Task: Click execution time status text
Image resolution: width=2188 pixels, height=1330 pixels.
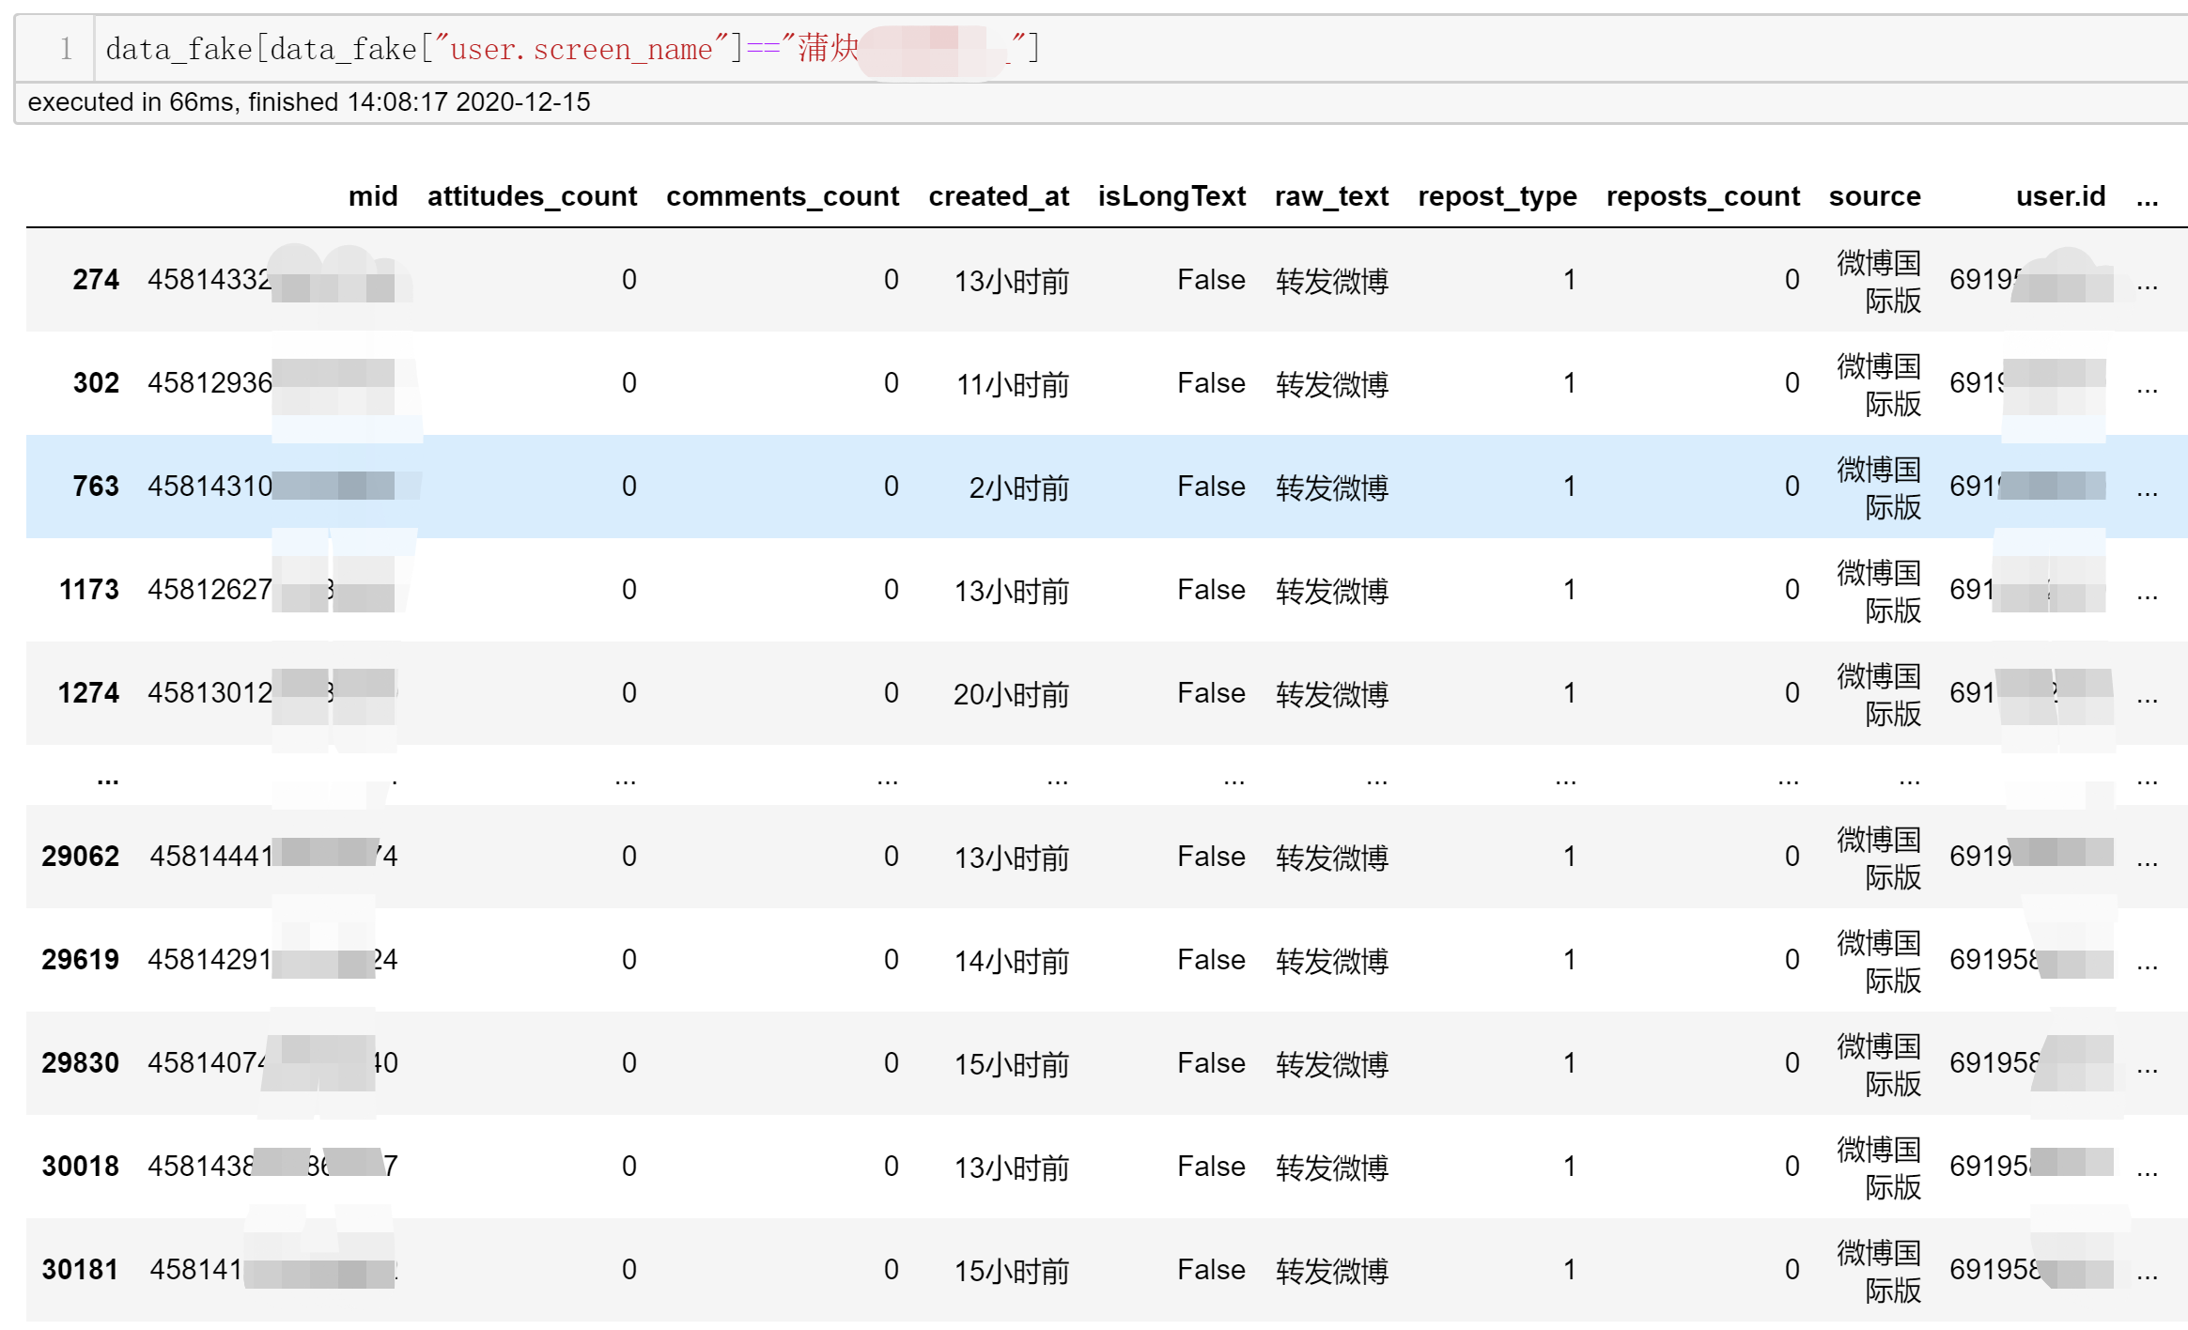Action: pyautogui.click(x=309, y=102)
